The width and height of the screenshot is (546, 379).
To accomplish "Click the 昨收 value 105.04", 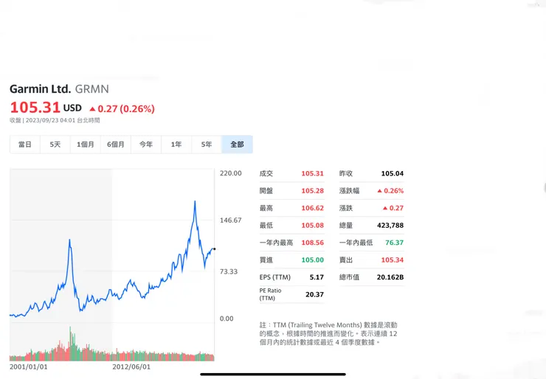I will tap(392, 173).
